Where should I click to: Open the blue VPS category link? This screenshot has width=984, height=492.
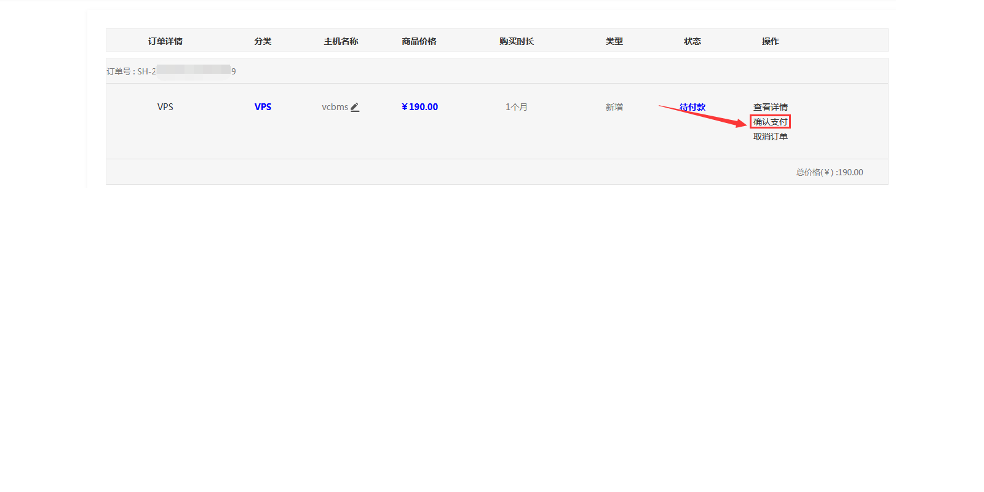point(263,107)
